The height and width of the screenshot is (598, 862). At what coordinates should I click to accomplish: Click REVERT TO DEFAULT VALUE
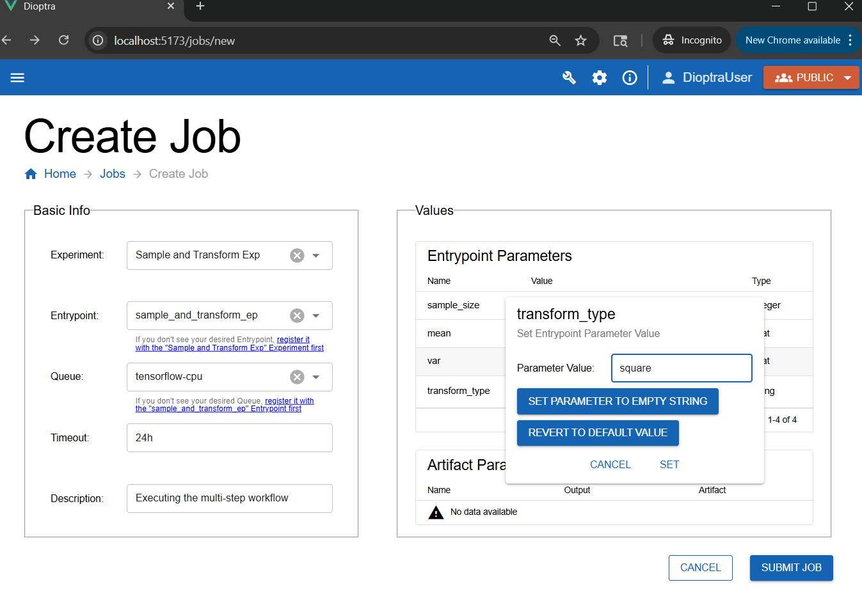pyautogui.click(x=598, y=433)
